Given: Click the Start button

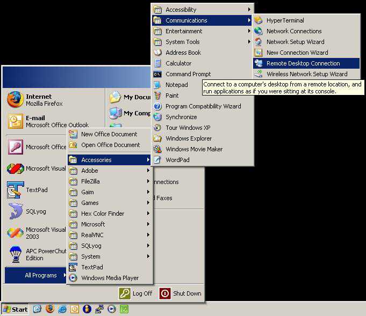Looking at the screenshot, I should [15, 310].
